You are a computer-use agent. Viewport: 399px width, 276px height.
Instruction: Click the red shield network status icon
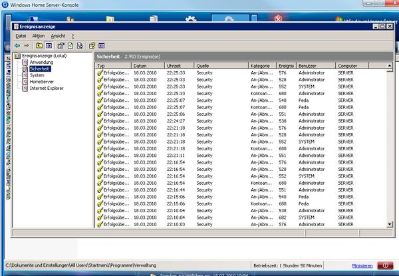(x=279, y=19)
